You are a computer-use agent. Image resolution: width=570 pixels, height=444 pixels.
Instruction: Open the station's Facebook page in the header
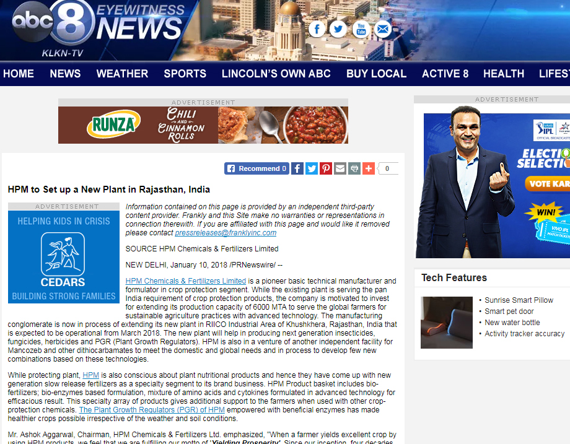(x=317, y=29)
